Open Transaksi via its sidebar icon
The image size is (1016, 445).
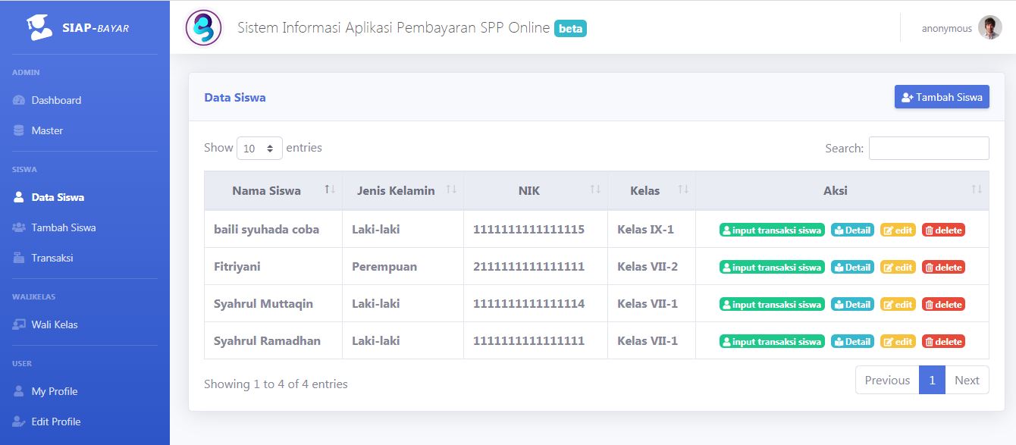click(18, 257)
